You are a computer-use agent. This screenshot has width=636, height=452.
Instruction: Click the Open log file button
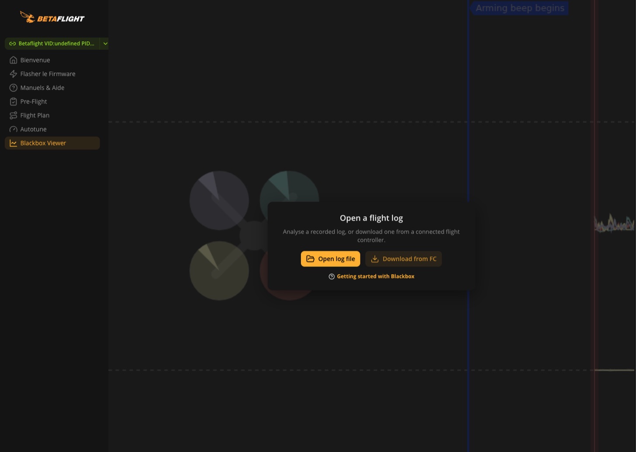pos(331,259)
